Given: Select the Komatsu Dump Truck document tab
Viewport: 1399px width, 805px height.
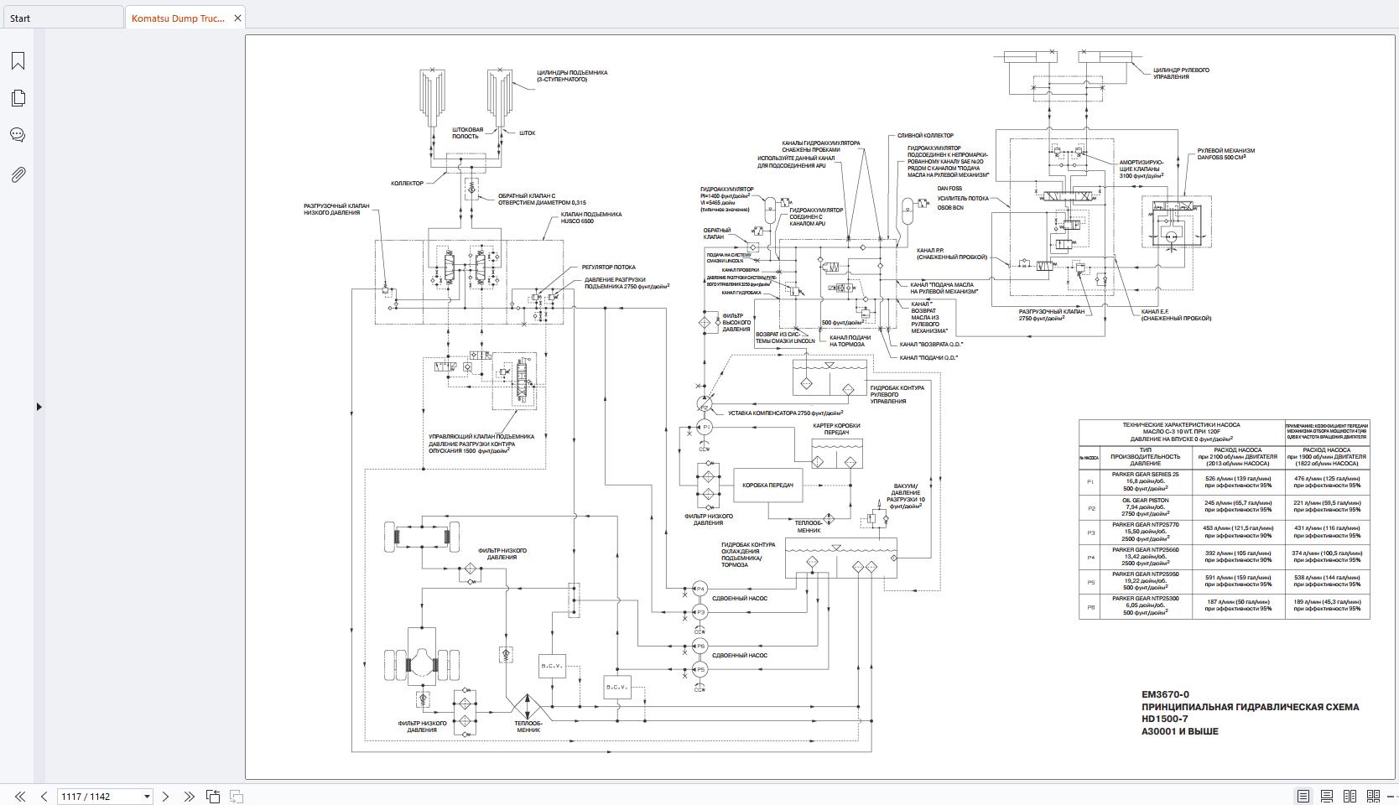Looking at the screenshot, I should [177, 18].
